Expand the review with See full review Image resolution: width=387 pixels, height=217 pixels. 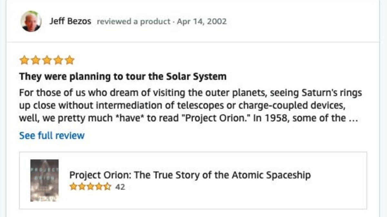click(x=52, y=135)
